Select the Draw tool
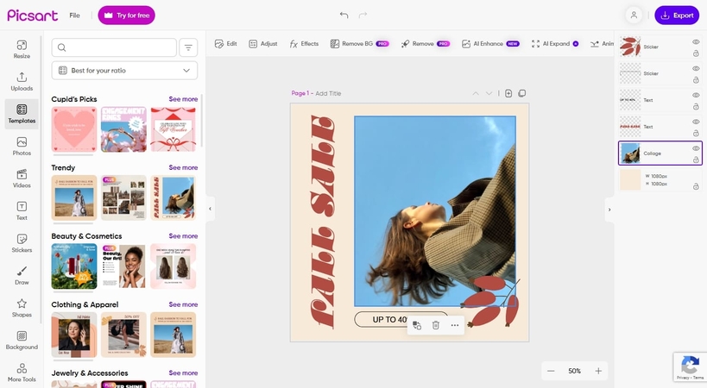This screenshot has height=388, width=707. (x=22, y=276)
